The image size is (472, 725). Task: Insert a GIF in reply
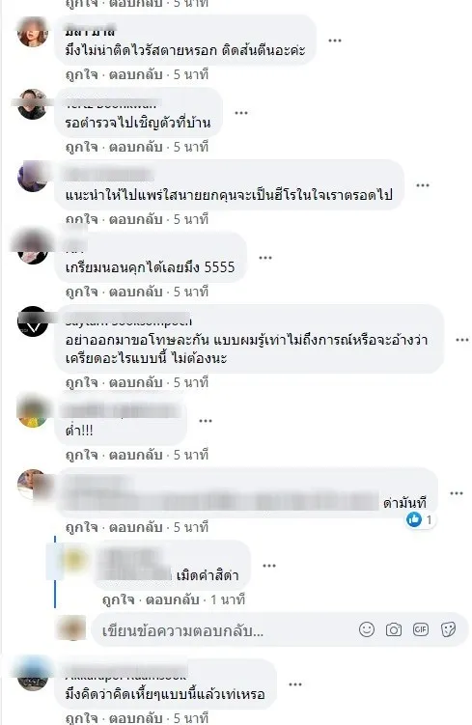(421, 629)
